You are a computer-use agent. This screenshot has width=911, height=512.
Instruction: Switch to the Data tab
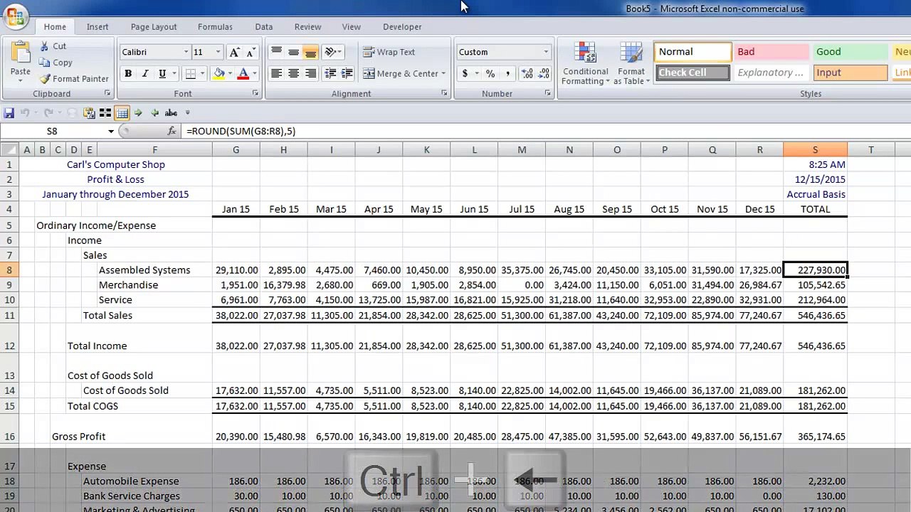point(264,26)
